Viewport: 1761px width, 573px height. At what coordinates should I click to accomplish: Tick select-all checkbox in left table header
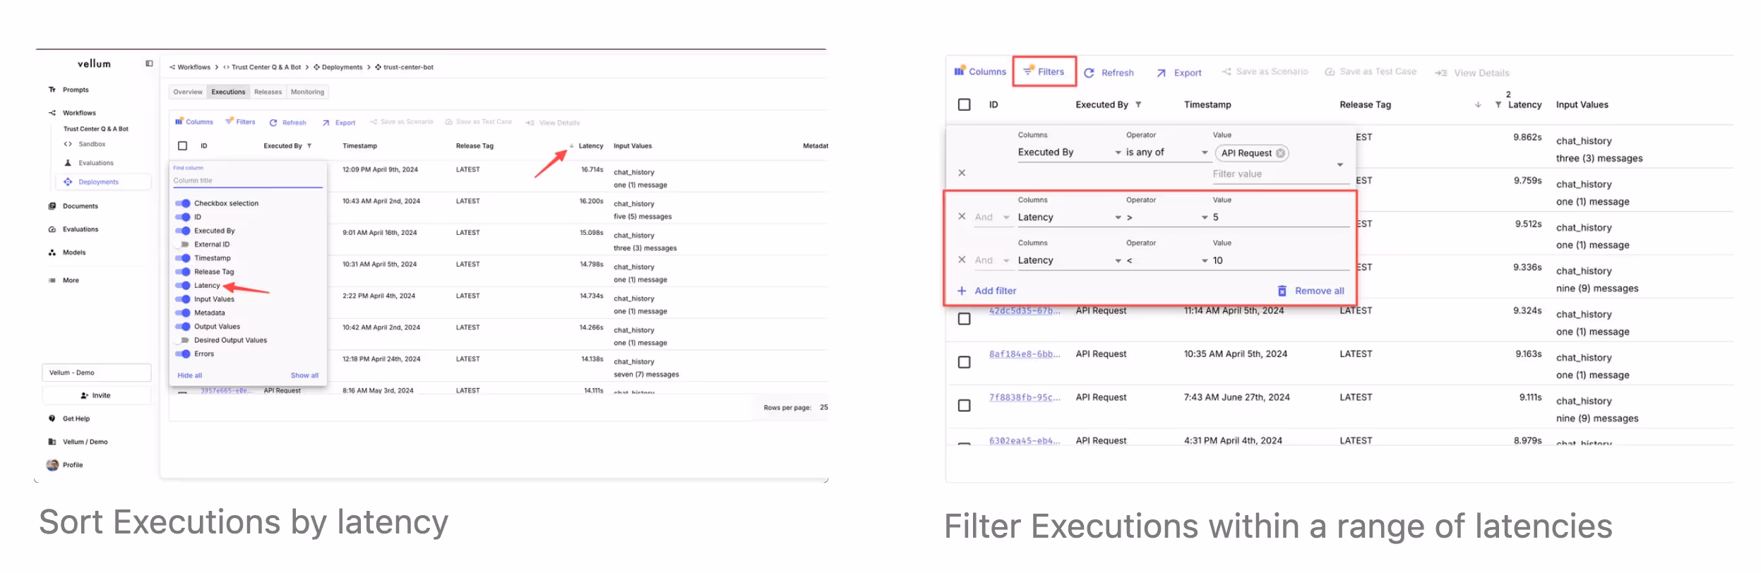click(183, 146)
